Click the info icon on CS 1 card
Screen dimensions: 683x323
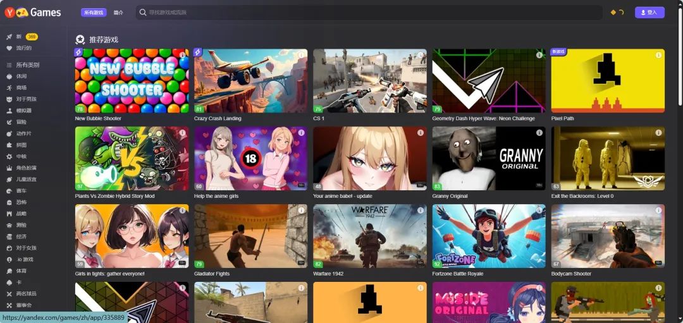(x=421, y=55)
